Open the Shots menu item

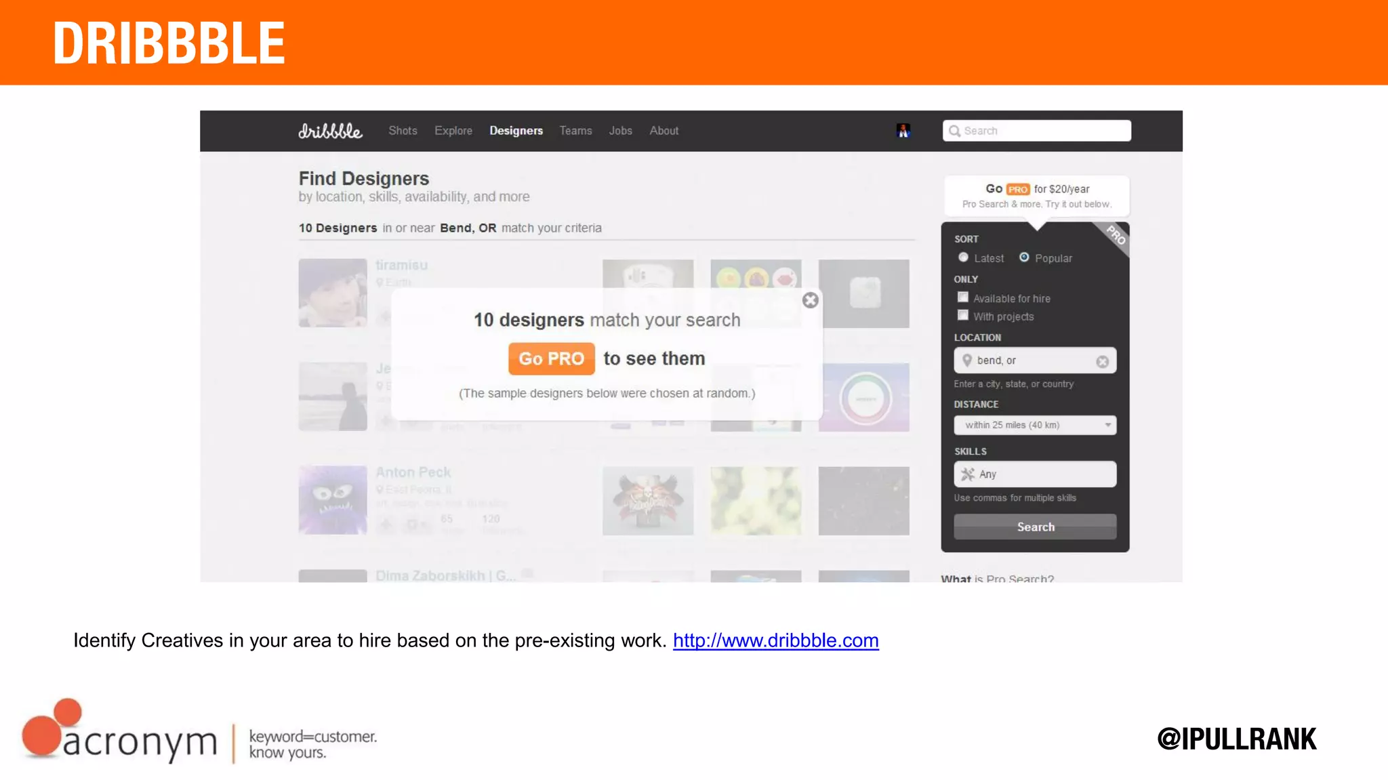(403, 131)
